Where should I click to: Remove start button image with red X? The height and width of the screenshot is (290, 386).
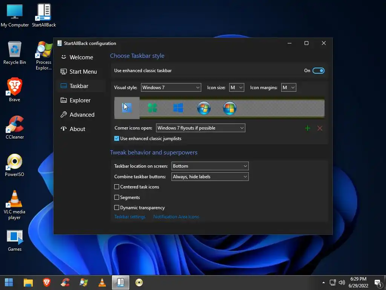(x=320, y=128)
